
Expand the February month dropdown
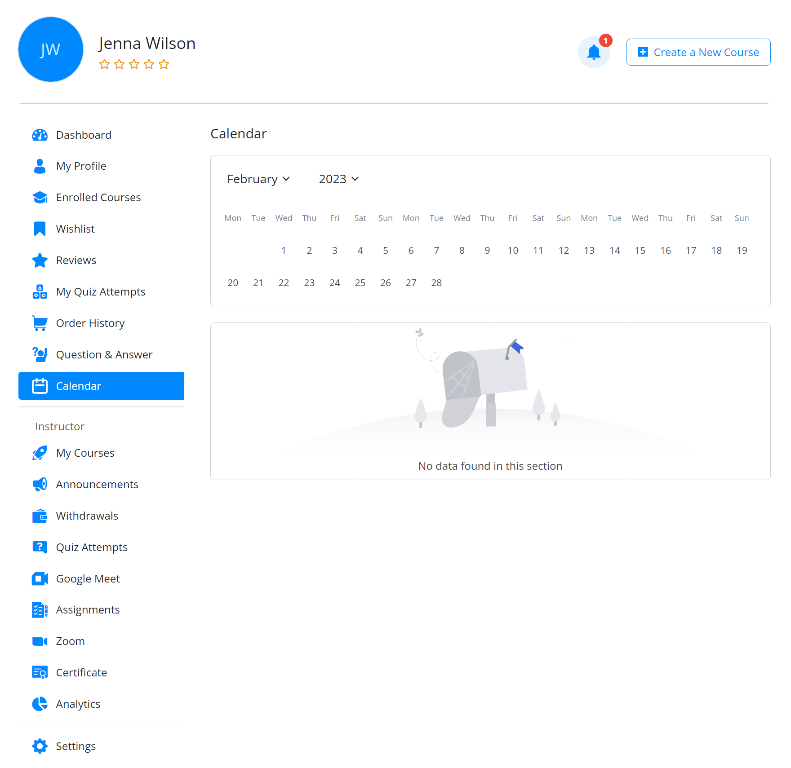point(258,179)
